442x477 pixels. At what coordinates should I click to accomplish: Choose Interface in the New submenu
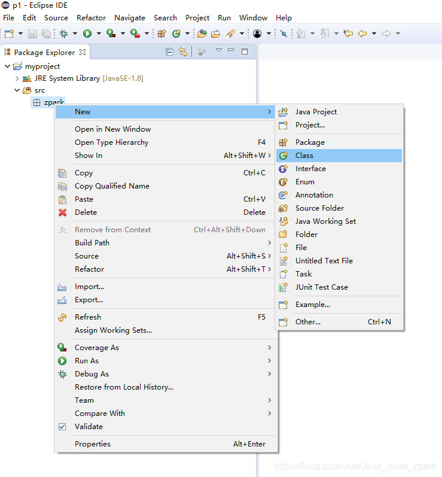point(339,169)
